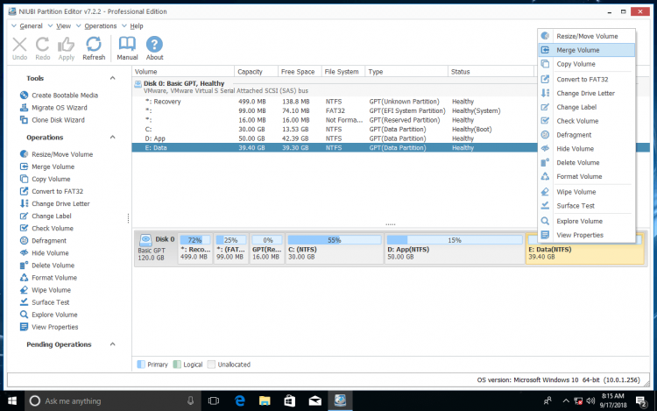
Task: Click Migrate OS Wizard icon in sidebar
Action: pos(24,108)
